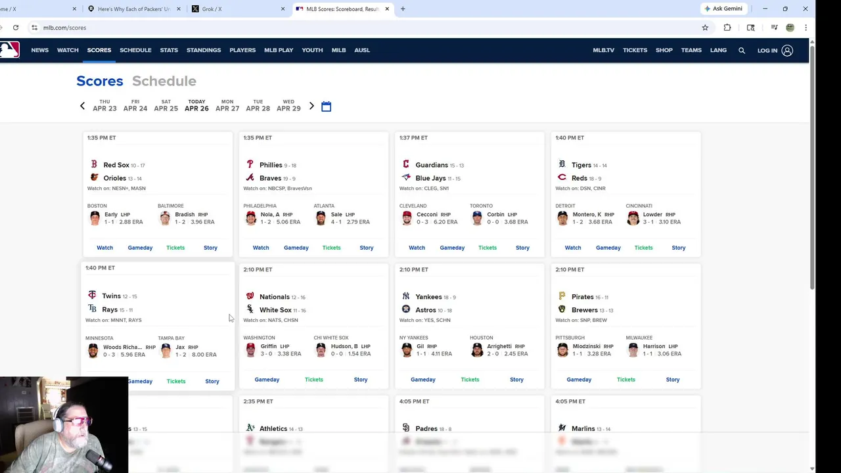Click the account profile icon next to Log In
The width and height of the screenshot is (841, 473).
coord(787,51)
